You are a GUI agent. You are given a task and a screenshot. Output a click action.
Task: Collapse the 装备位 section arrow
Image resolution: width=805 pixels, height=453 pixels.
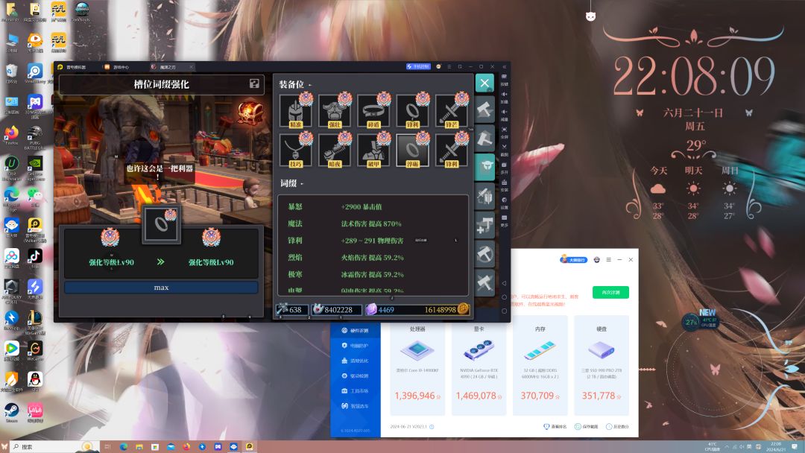click(x=310, y=85)
